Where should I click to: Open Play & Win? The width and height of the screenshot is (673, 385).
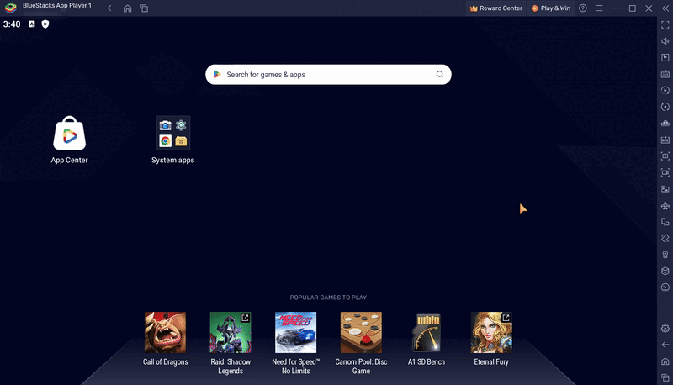(551, 8)
